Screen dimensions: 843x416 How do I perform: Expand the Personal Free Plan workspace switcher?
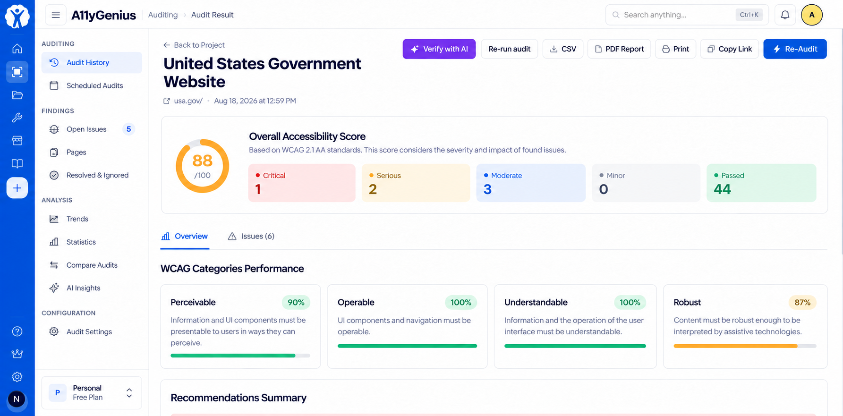(92, 393)
